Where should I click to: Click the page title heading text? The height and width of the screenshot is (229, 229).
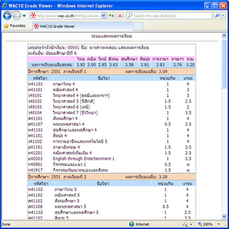[112, 36]
